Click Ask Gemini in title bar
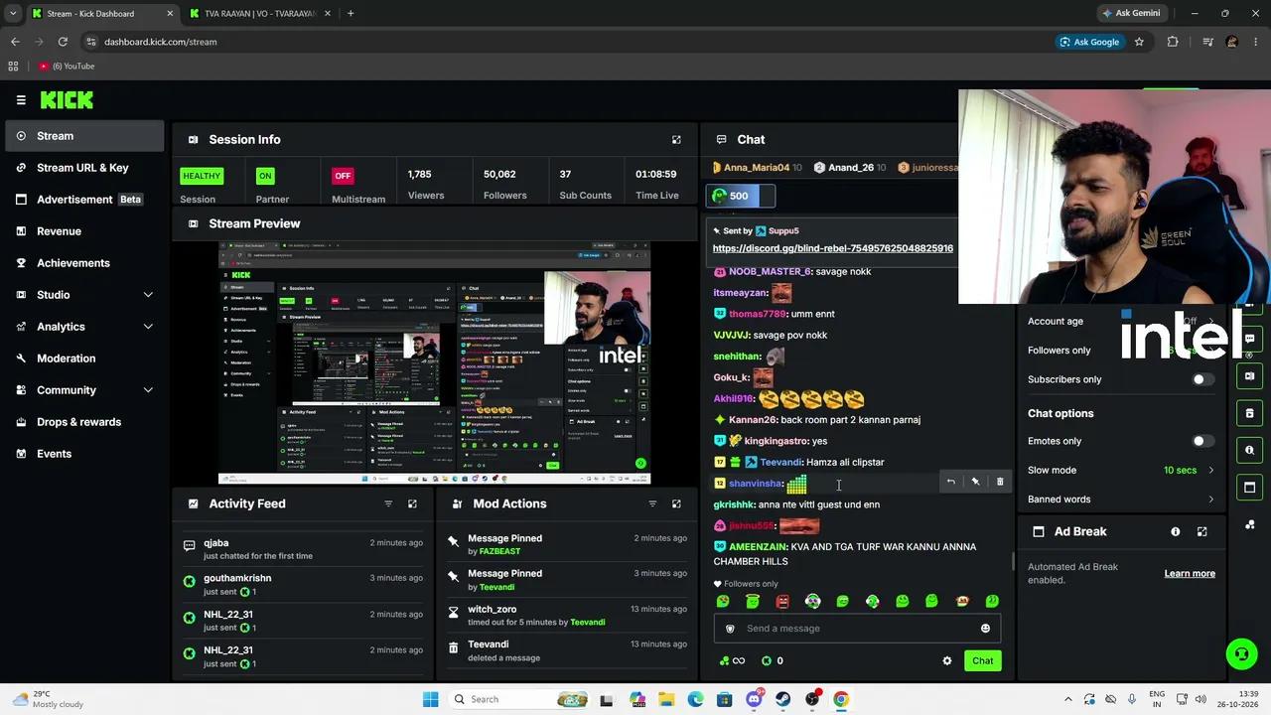Screen dimensions: 1271x715 pos(1130,13)
